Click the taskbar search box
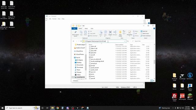196x110 pixels. [22, 108]
